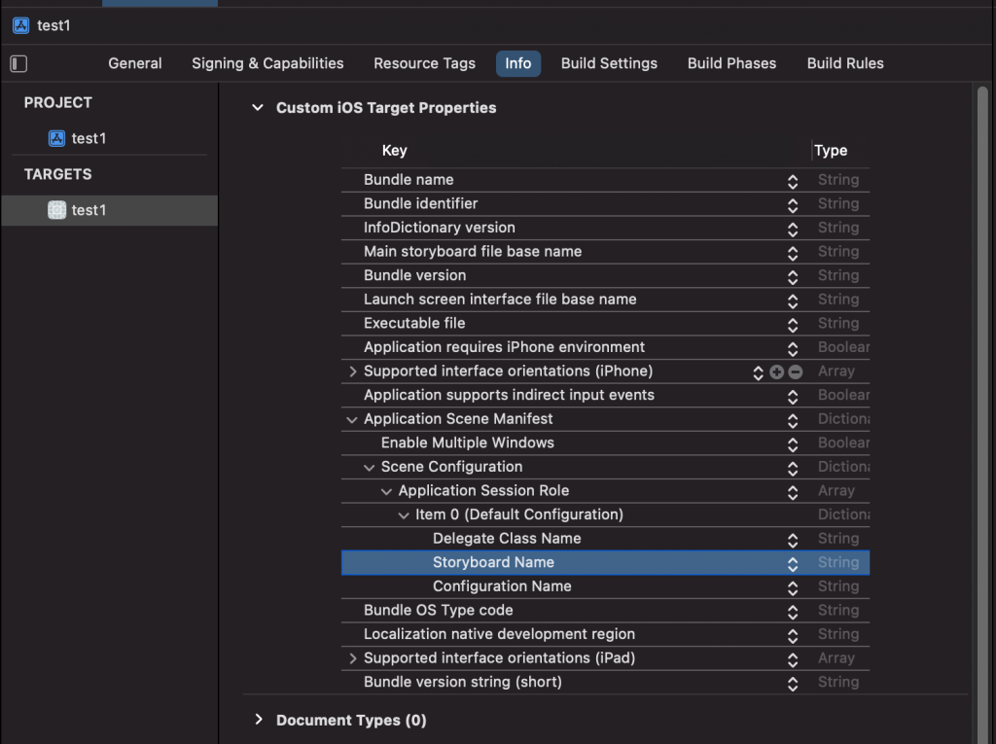Click plus icon on Supported interface orientations (iPhone)
The image size is (996, 744).
pyautogui.click(x=776, y=372)
